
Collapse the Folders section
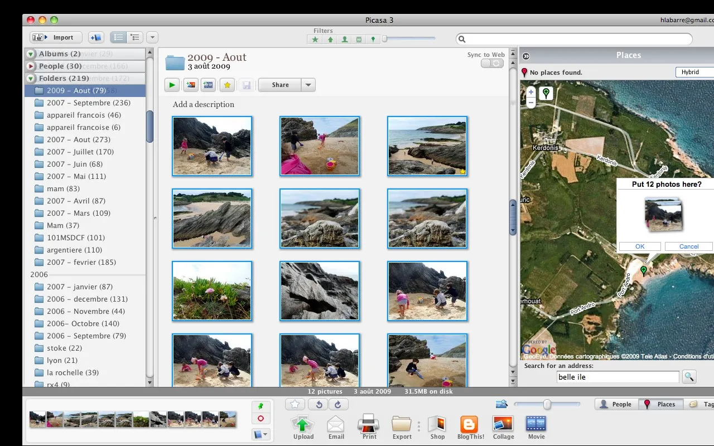31,79
